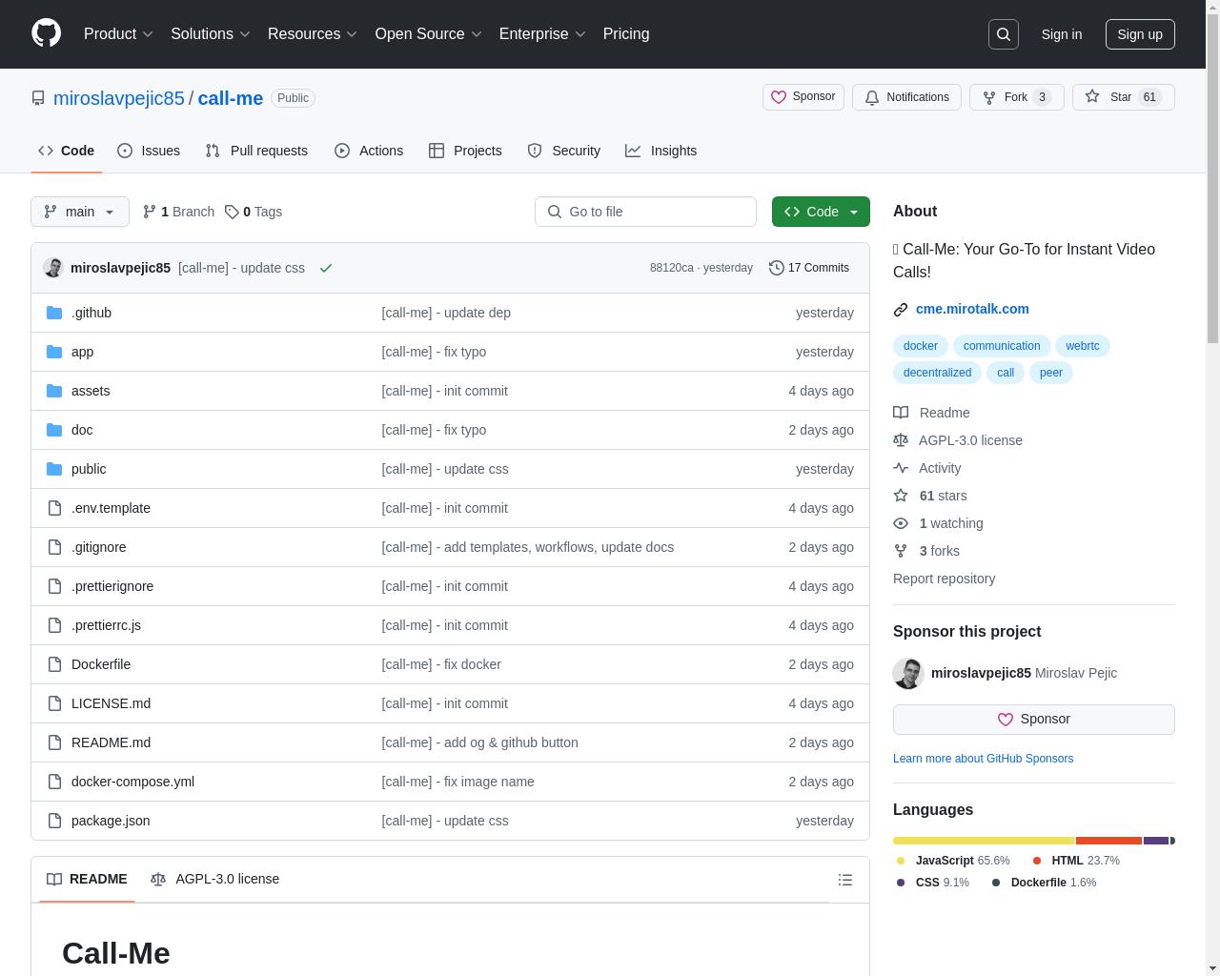Viewport: 1220px width, 976px height.
Task: Click the yellow JavaScript language bar segment
Action: (x=984, y=841)
